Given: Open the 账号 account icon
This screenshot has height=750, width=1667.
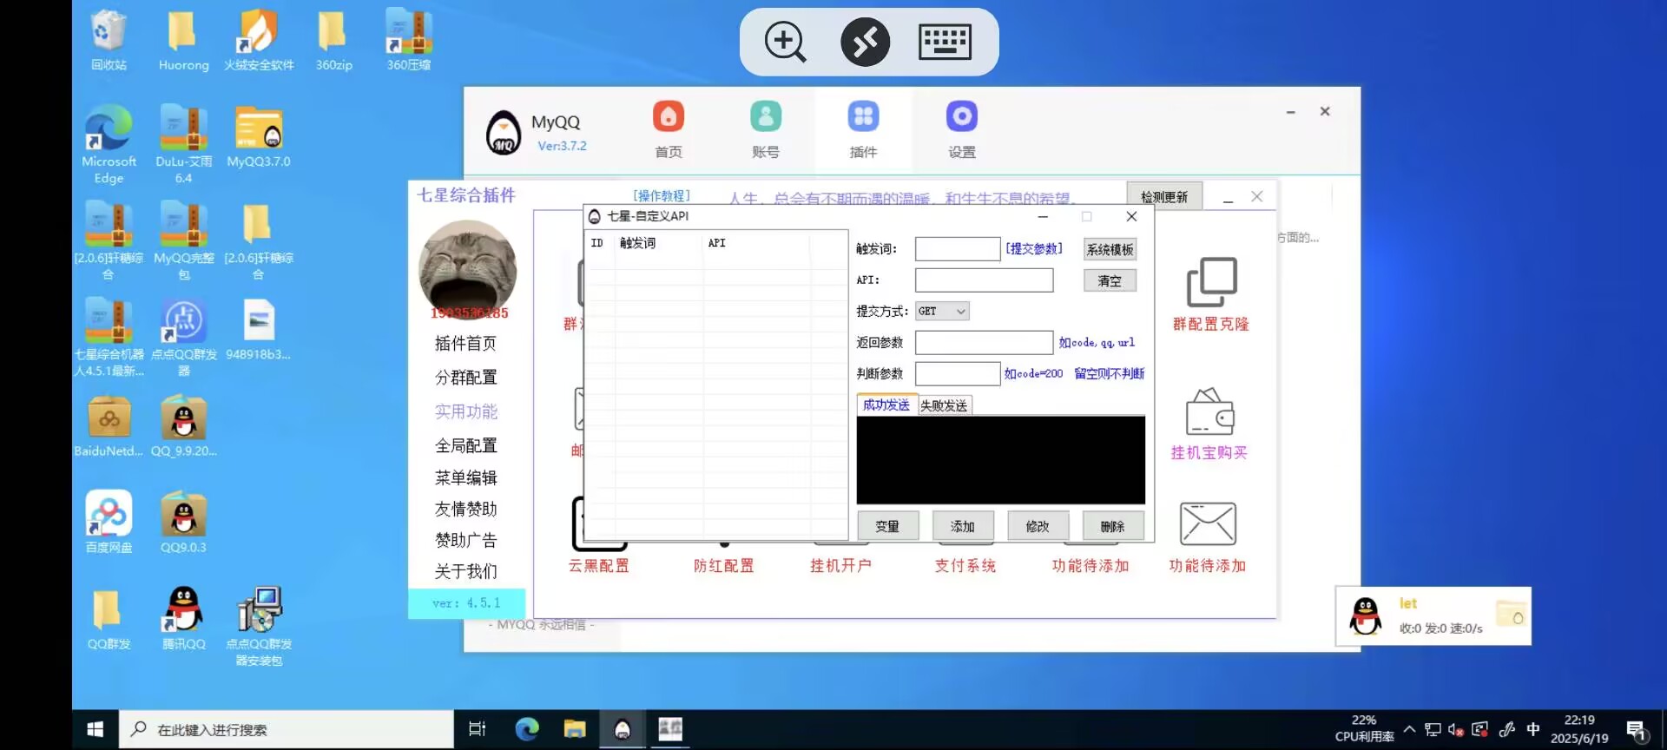Looking at the screenshot, I should 765,117.
